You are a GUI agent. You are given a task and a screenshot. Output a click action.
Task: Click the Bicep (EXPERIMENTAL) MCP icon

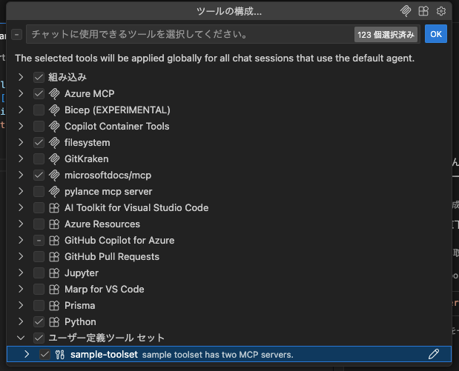[54, 110]
